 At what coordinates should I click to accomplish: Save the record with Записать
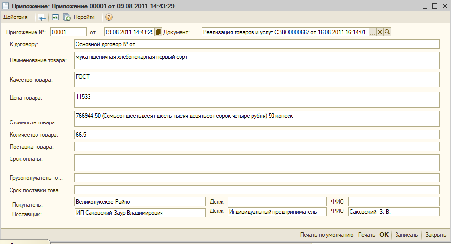(406, 235)
